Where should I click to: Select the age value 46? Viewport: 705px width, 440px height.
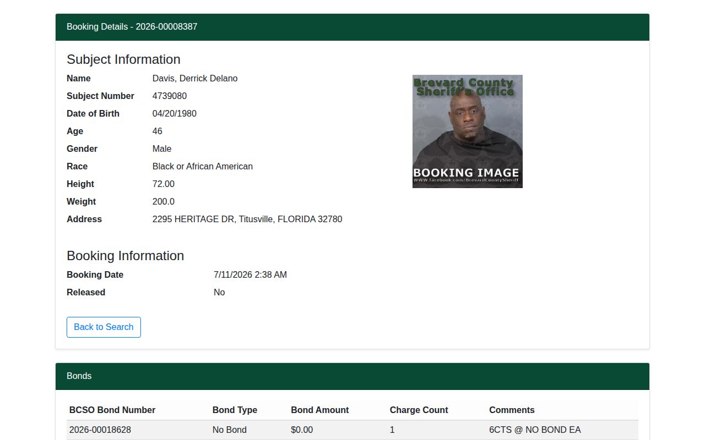(x=158, y=131)
